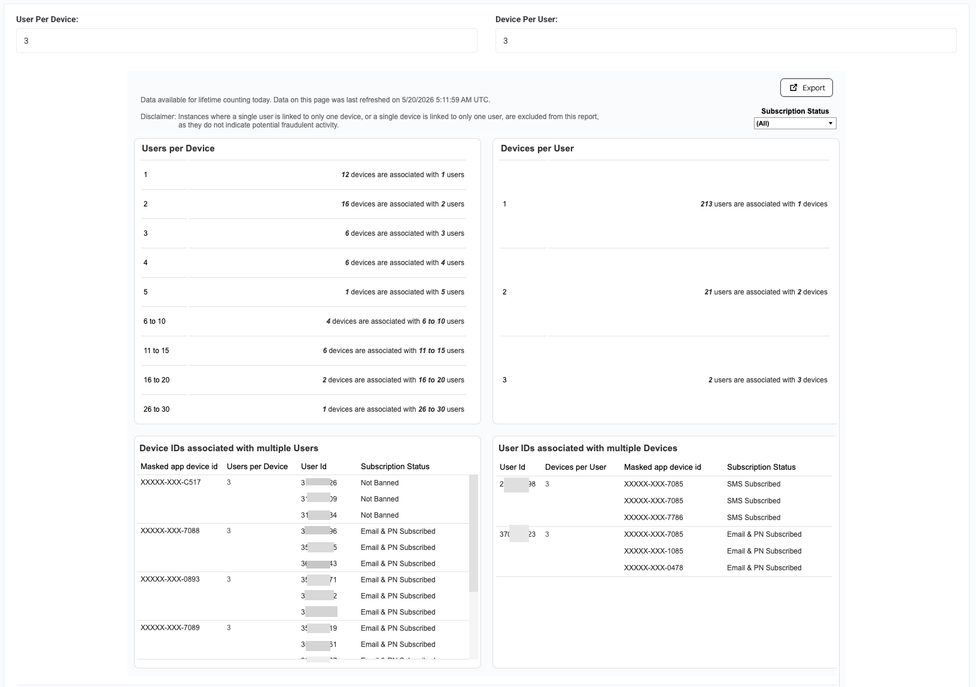
Task: Click device ID XXXXX-XXX-7089
Action: [x=170, y=628]
